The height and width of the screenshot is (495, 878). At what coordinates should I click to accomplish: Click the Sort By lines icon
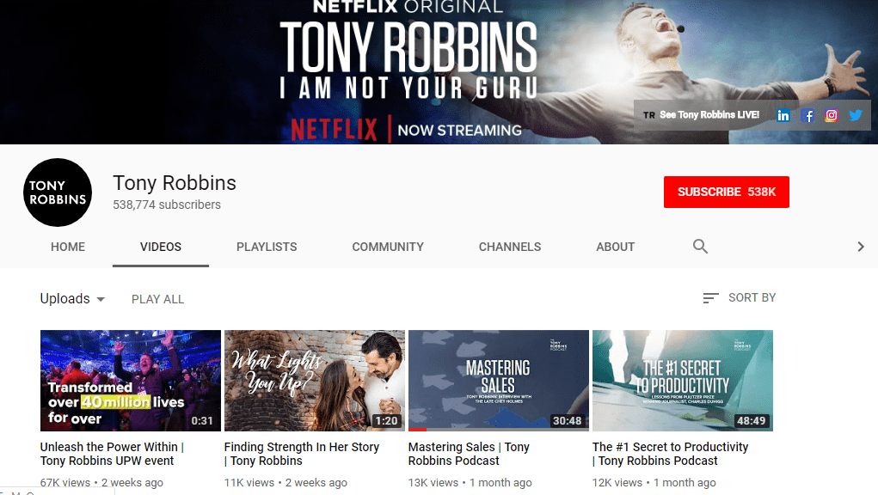coord(710,298)
